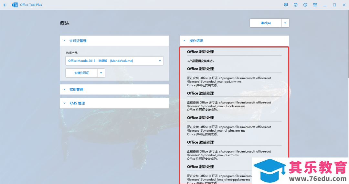Click the vertical scrollbar at the window's right edge

[348, 44]
